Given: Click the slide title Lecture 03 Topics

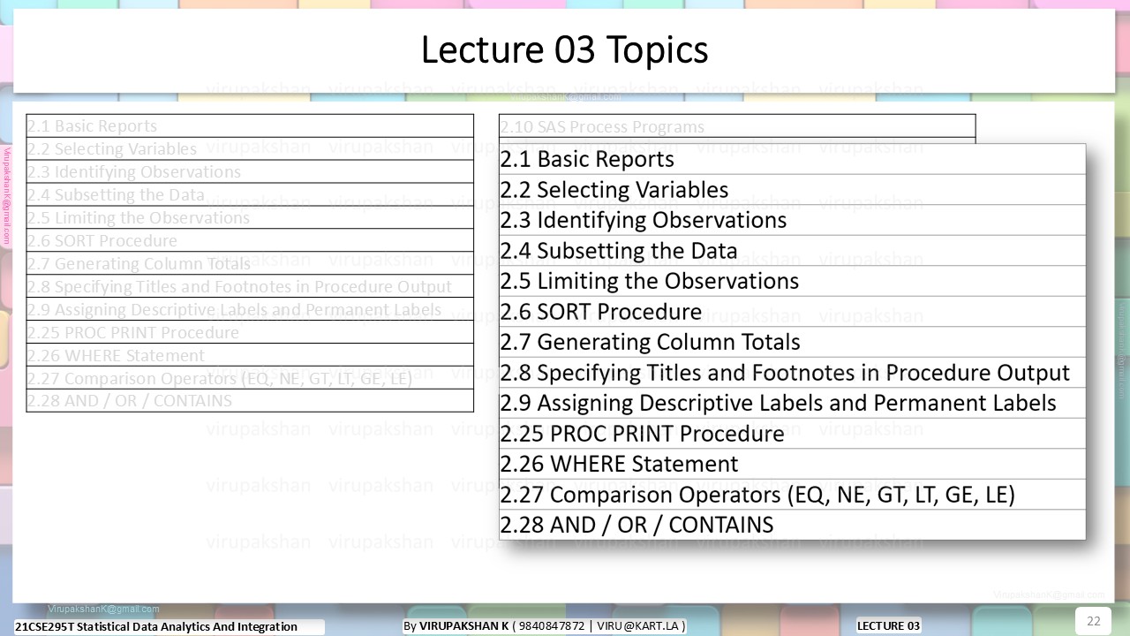Looking at the screenshot, I should coord(564,50).
